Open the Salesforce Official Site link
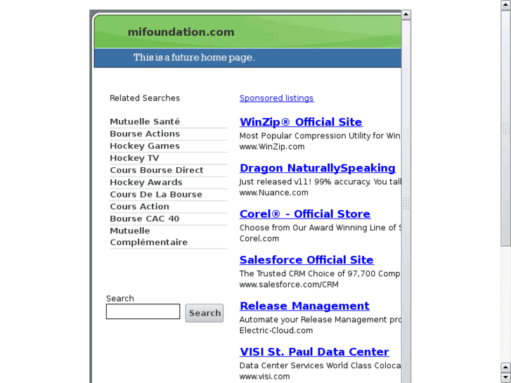 pos(306,260)
